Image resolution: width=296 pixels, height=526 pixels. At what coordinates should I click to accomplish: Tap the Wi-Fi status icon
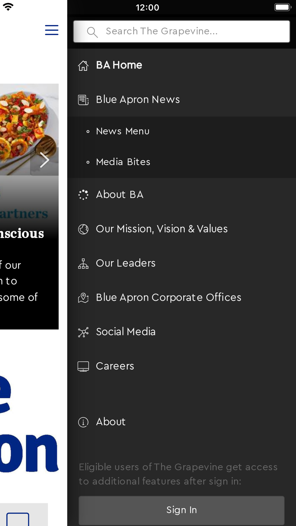(x=8, y=7)
